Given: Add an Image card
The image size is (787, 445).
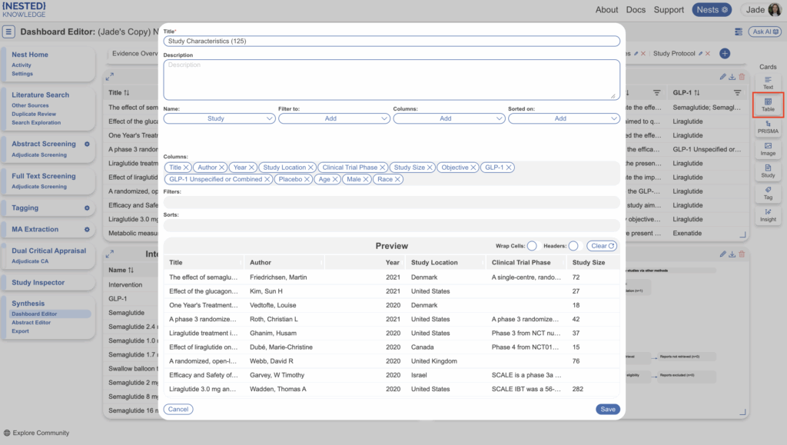Looking at the screenshot, I should click(768, 149).
